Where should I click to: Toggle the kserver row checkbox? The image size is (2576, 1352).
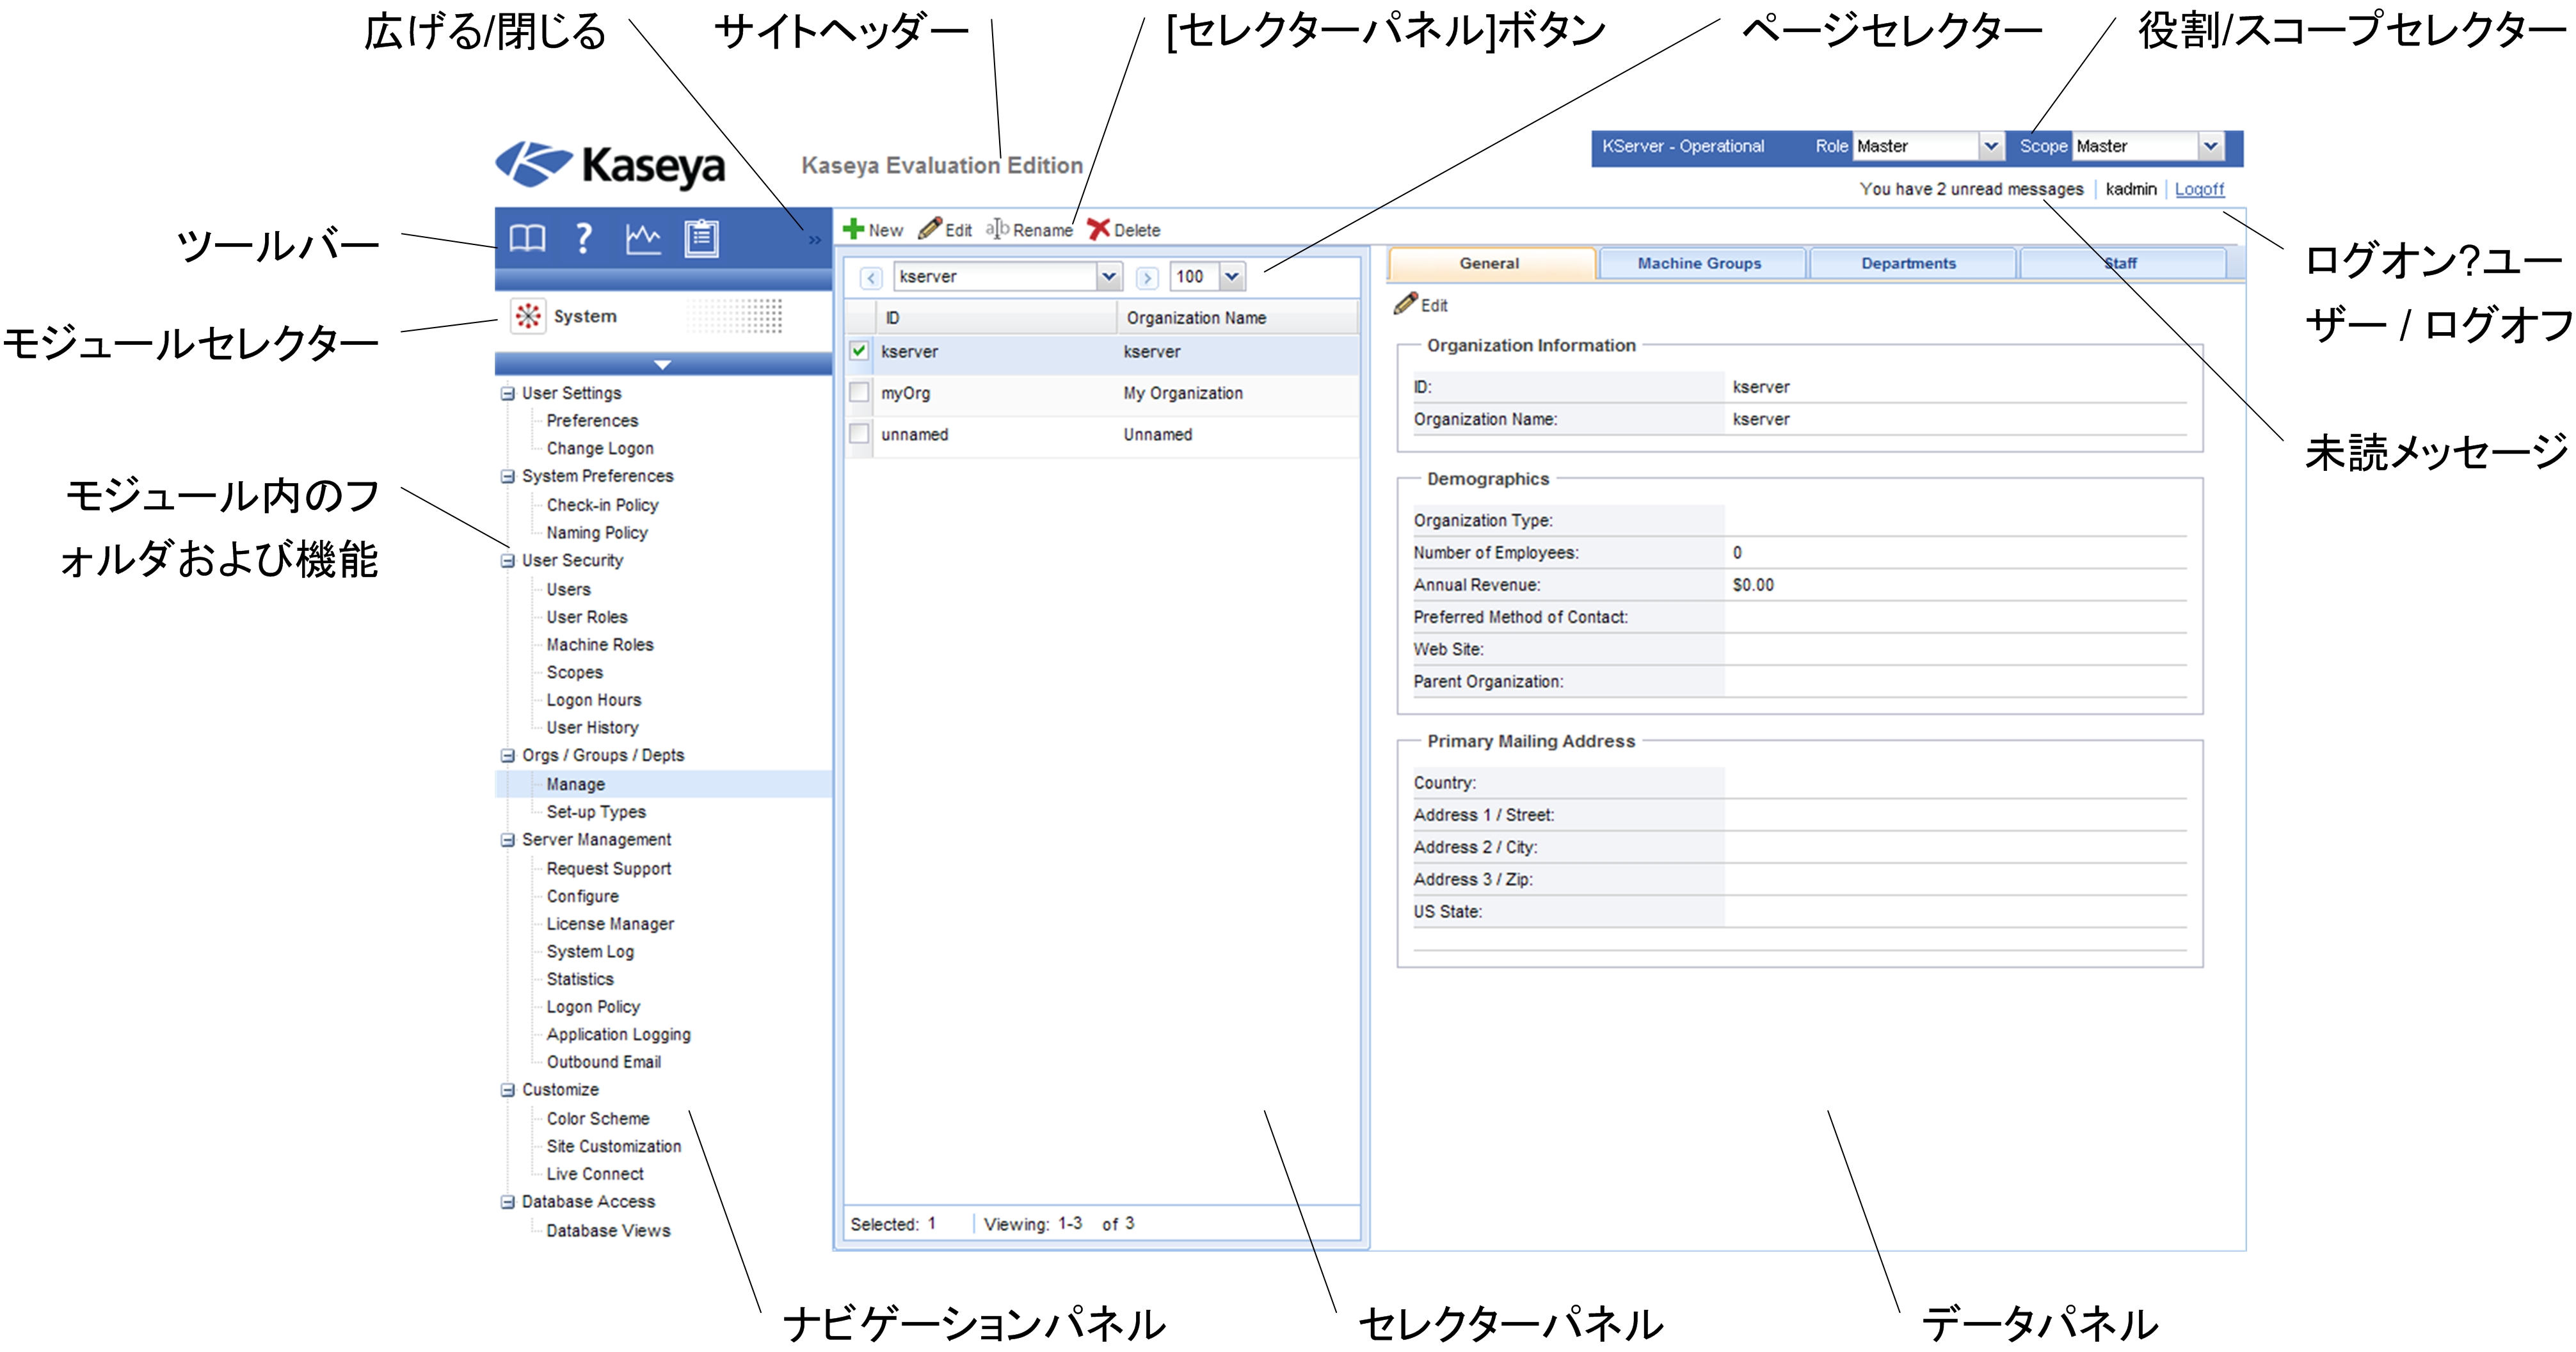pos(859,351)
